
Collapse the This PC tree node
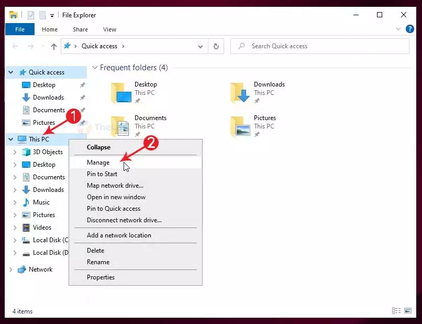[x=11, y=139]
